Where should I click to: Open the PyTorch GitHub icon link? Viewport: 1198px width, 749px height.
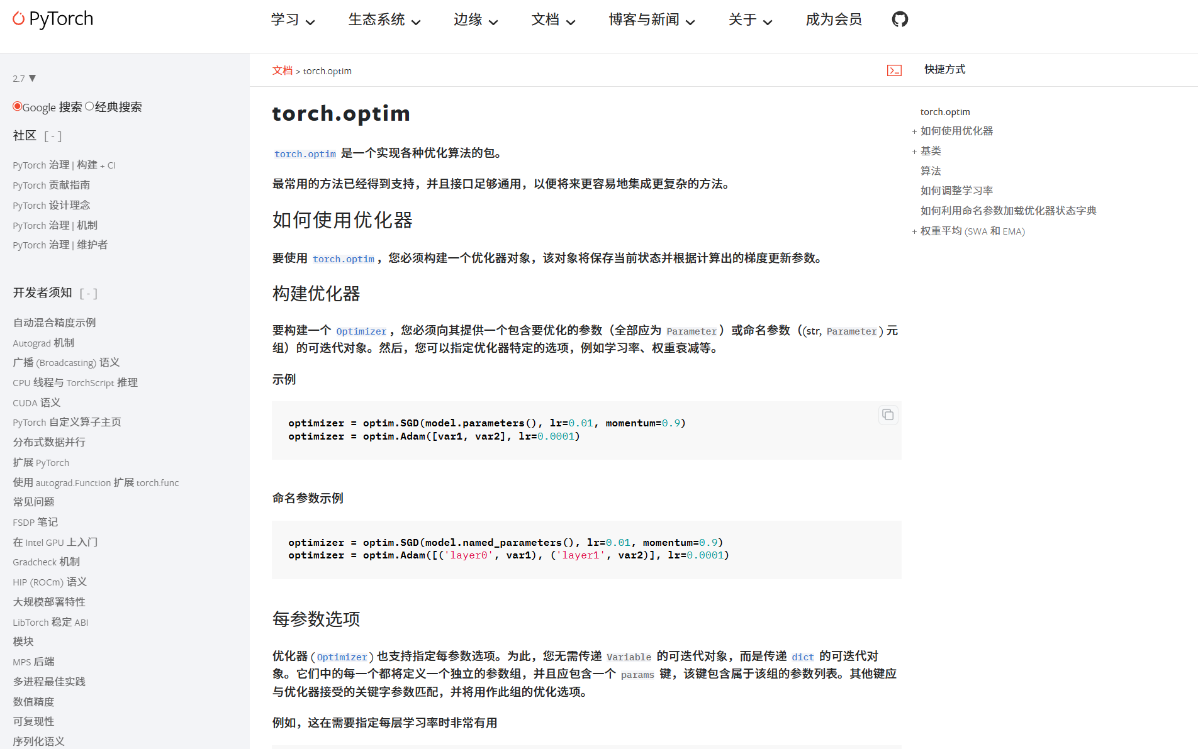[900, 19]
